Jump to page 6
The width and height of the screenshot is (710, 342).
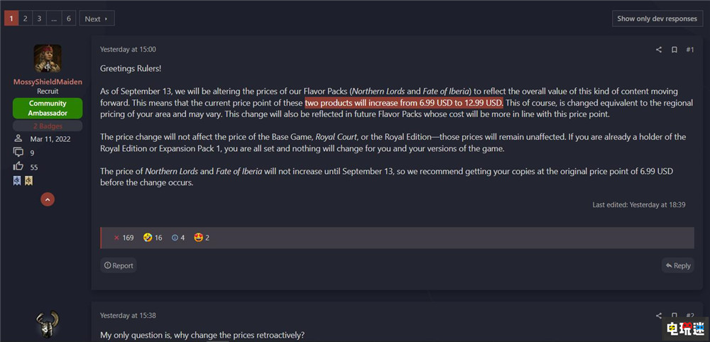(69, 18)
